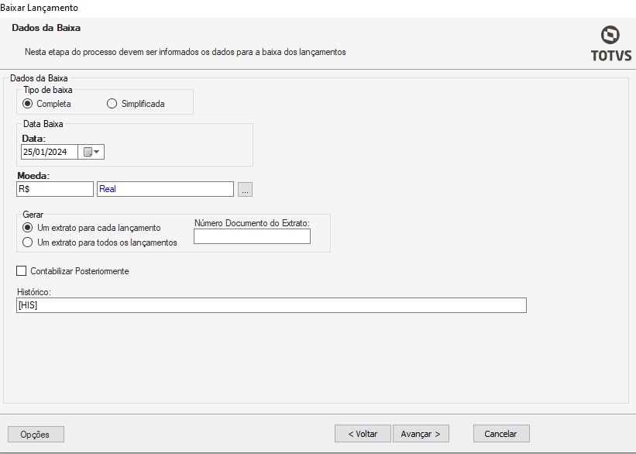The height and width of the screenshot is (454, 636).
Task: Choose Um extrato para todos os lançamentos
Action: click(28, 242)
